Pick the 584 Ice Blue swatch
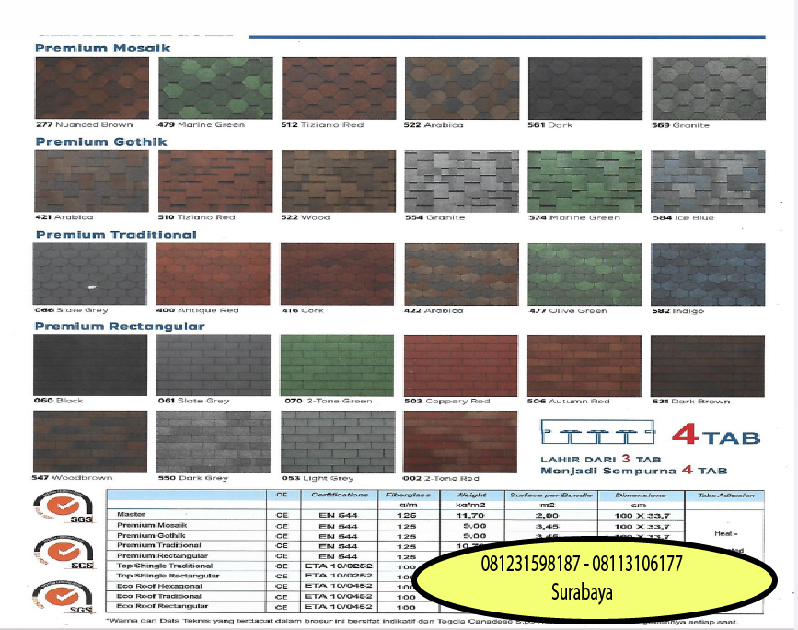Viewport: 798px width, 630px height. pos(708,181)
